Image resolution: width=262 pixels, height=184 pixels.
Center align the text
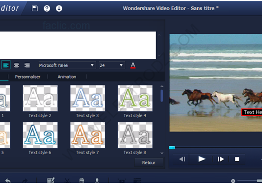tap(16, 65)
